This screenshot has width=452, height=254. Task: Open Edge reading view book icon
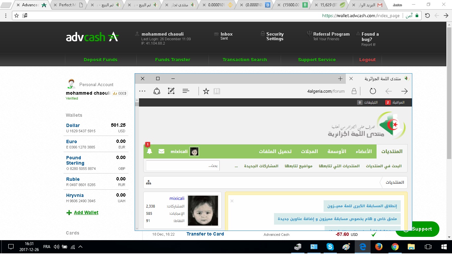click(217, 91)
